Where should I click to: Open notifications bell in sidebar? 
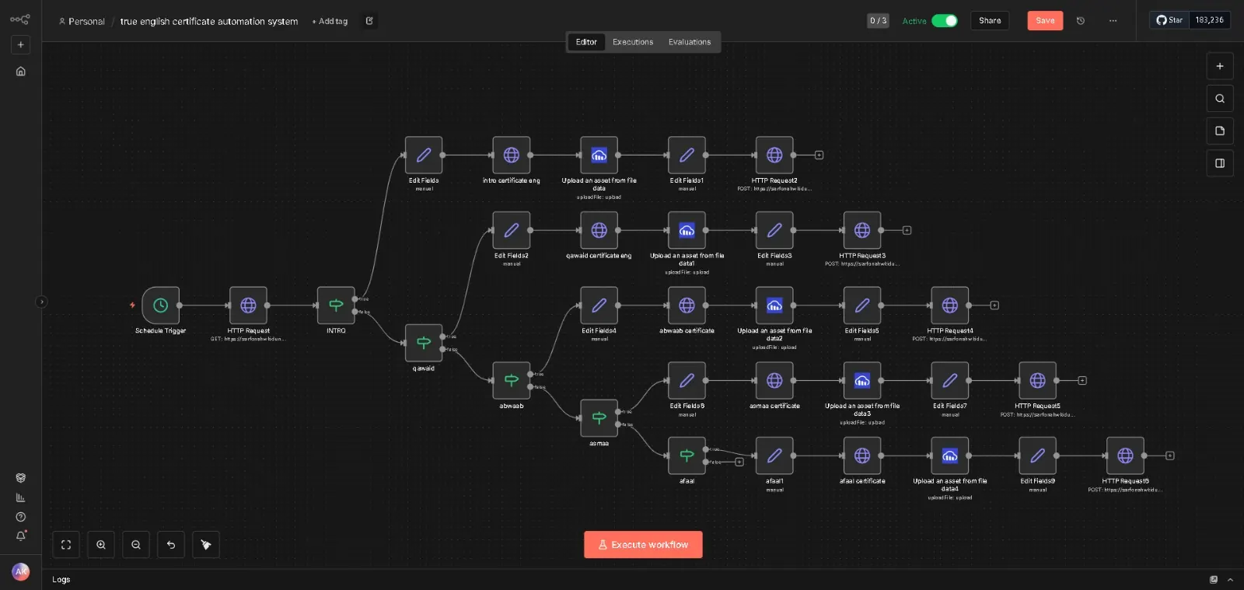pos(21,536)
